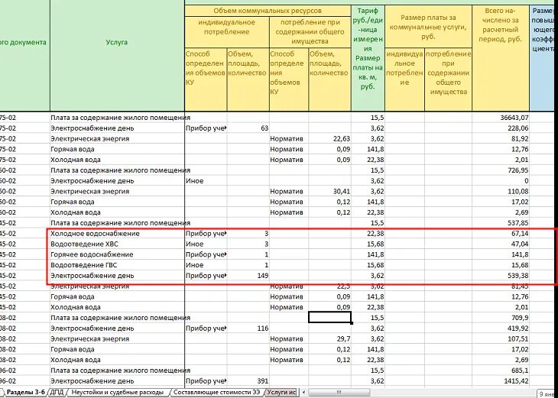Screen dimensions: 558x398
Task: Open the Разделы 3-6 sheet tab
Action: click(x=26, y=393)
